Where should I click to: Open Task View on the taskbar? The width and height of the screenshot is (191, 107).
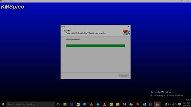coord(58,104)
